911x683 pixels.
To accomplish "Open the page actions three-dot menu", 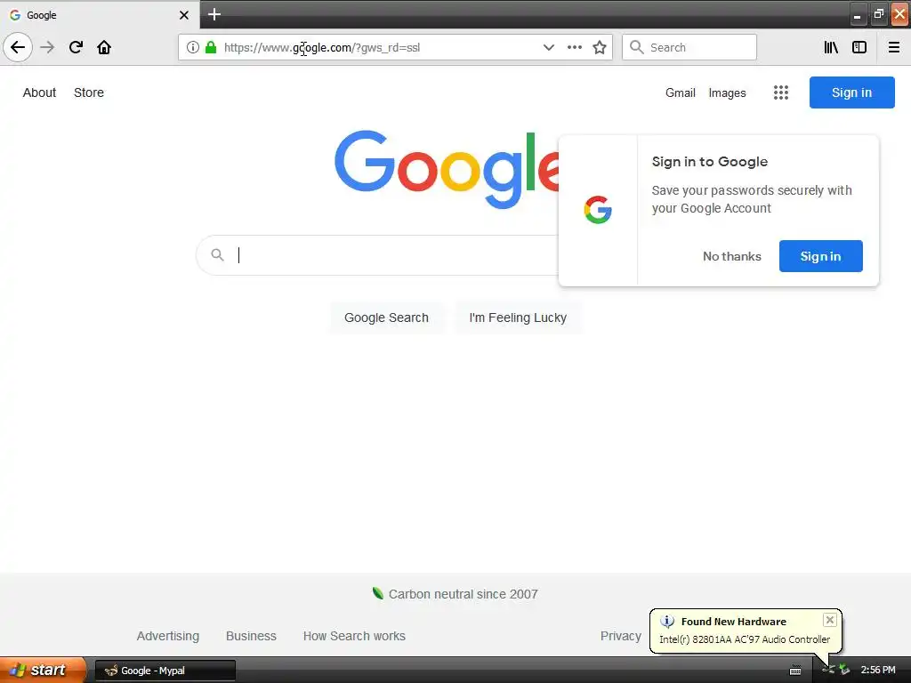I will 575,47.
